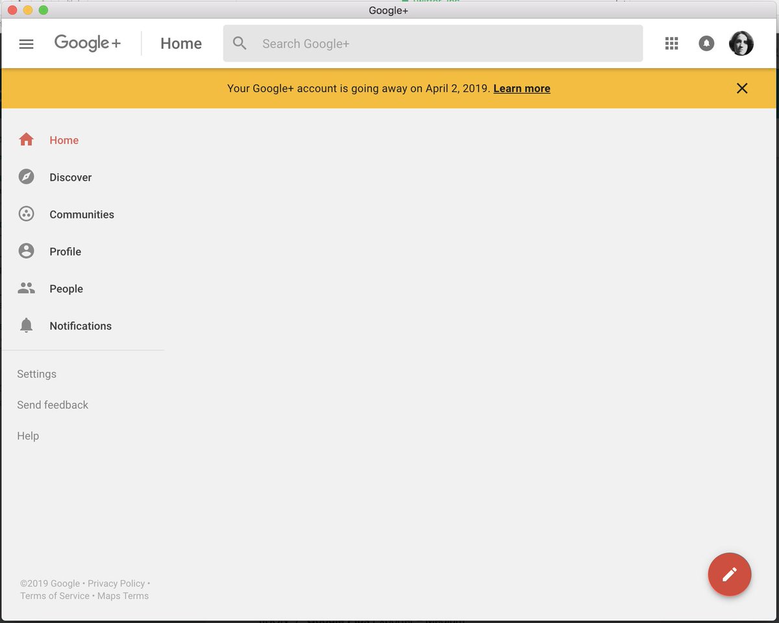779x623 pixels.
Task: Click Send feedback
Action: coord(53,405)
